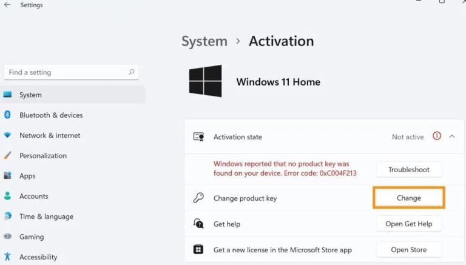Go to Time & language settings
The image size is (466, 265).
46,216
